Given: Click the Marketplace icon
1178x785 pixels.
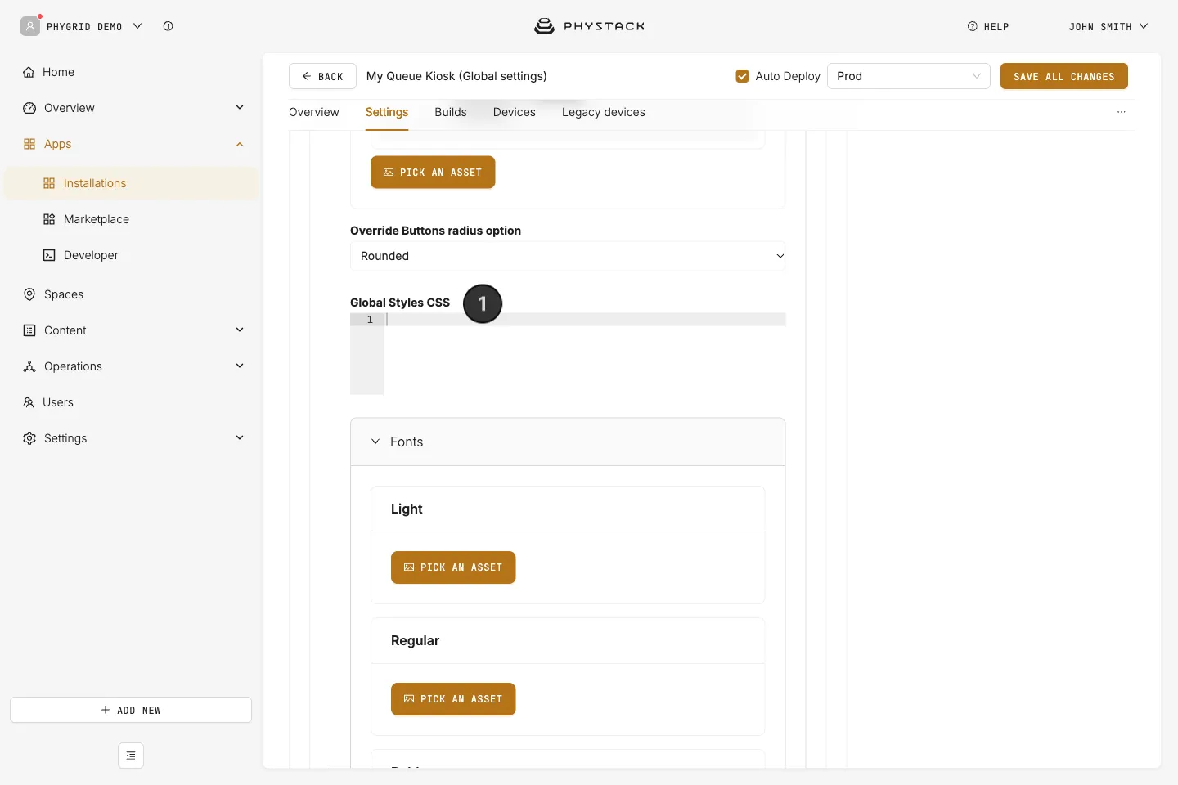Looking at the screenshot, I should (x=49, y=219).
